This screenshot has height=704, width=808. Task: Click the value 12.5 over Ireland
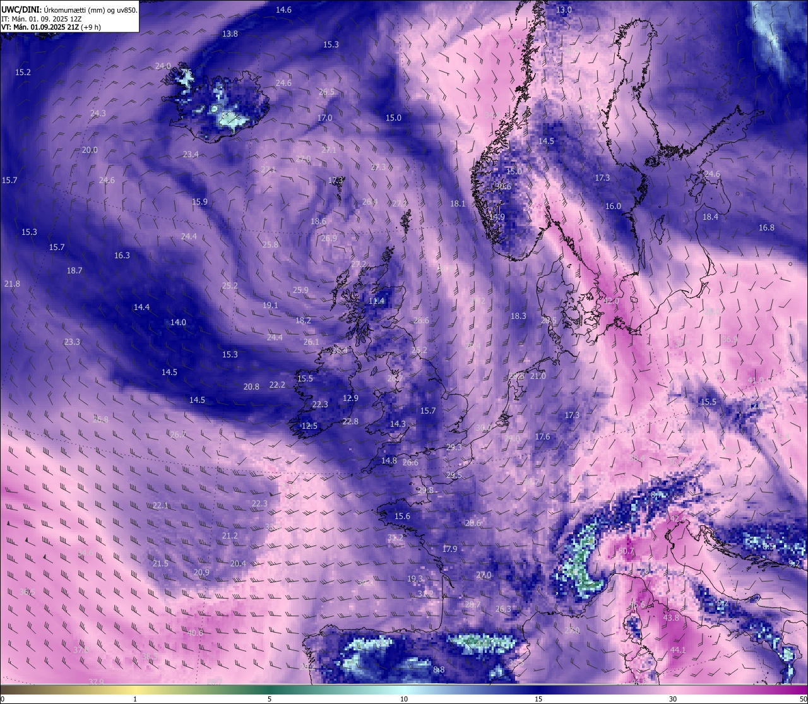tap(309, 426)
